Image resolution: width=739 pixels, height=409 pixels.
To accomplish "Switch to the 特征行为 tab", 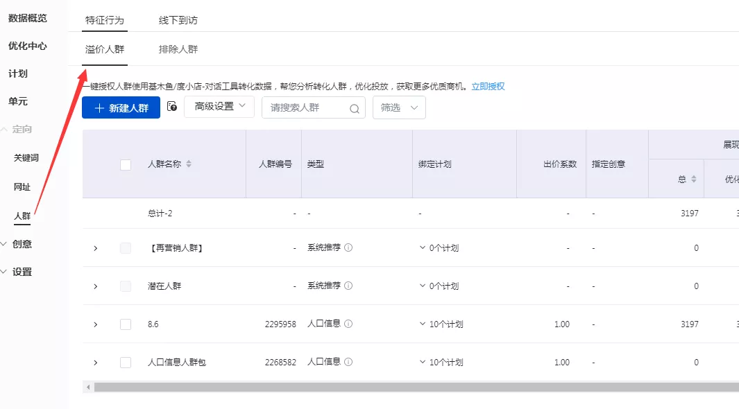I will coord(105,20).
